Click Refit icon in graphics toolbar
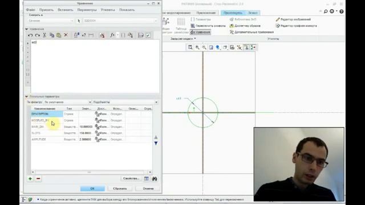The image size is (365, 205). tap(190, 47)
